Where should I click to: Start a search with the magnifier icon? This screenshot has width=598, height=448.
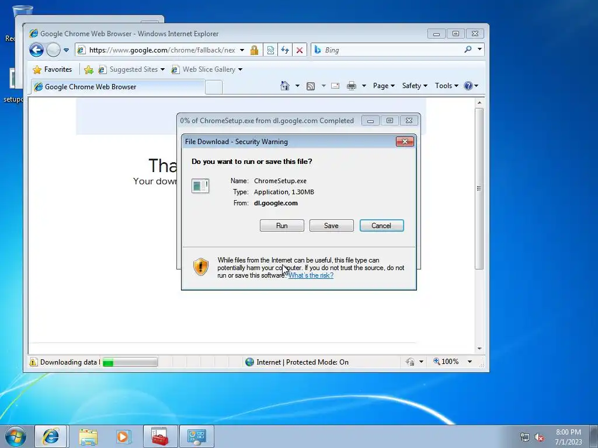(468, 50)
